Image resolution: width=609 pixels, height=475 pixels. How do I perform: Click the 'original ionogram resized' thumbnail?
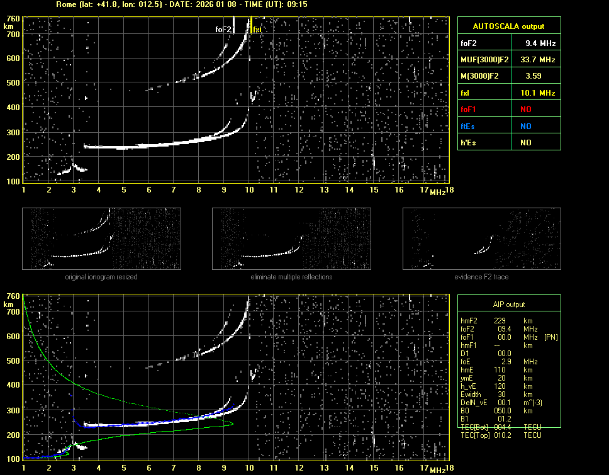click(x=101, y=238)
